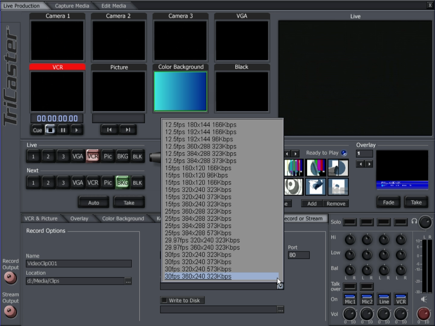The width and height of the screenshot is (435, 326).
Task: Click the headphone volume knob
Action: [426, 222]
